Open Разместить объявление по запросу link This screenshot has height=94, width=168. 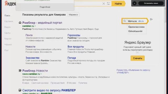pos(133,71)
